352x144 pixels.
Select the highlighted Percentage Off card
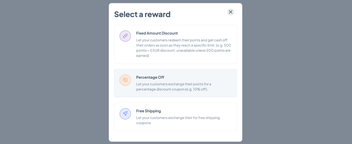click(x=176, y=83)
